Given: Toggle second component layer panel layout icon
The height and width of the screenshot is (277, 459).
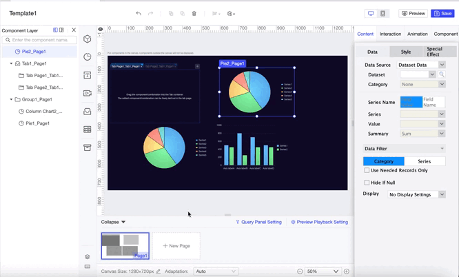Looking at the screenshot, I should (61, 30).
